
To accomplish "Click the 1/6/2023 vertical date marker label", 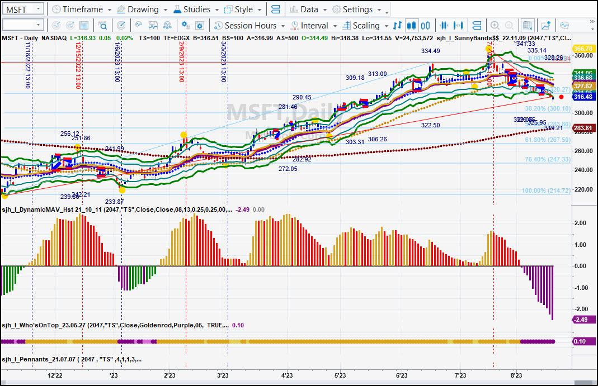I will tap(117, 62).
